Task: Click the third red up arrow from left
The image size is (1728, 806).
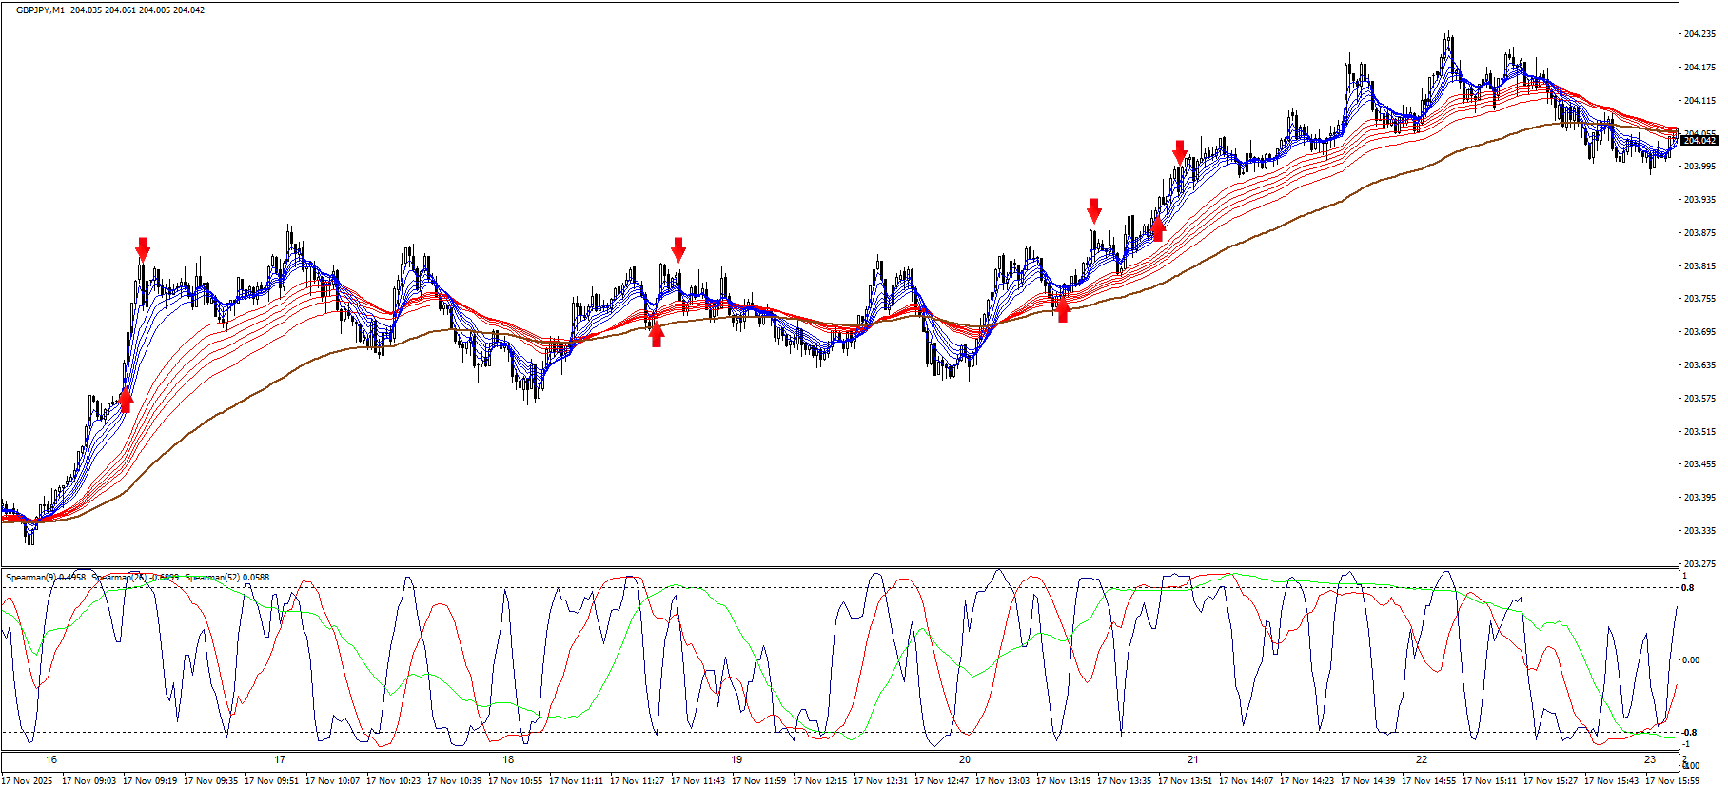Action: [1063, 309]
